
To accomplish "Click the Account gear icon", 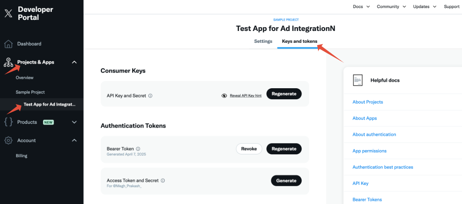I will click(8, 140).
